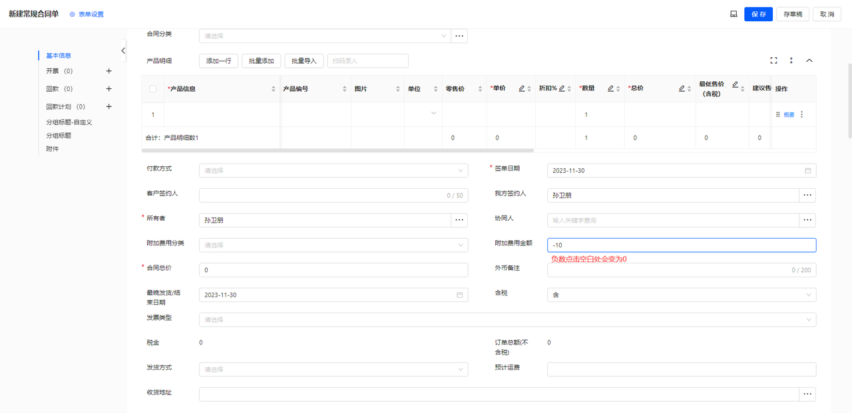Open the 含税 dropdown

pos(682,295)
